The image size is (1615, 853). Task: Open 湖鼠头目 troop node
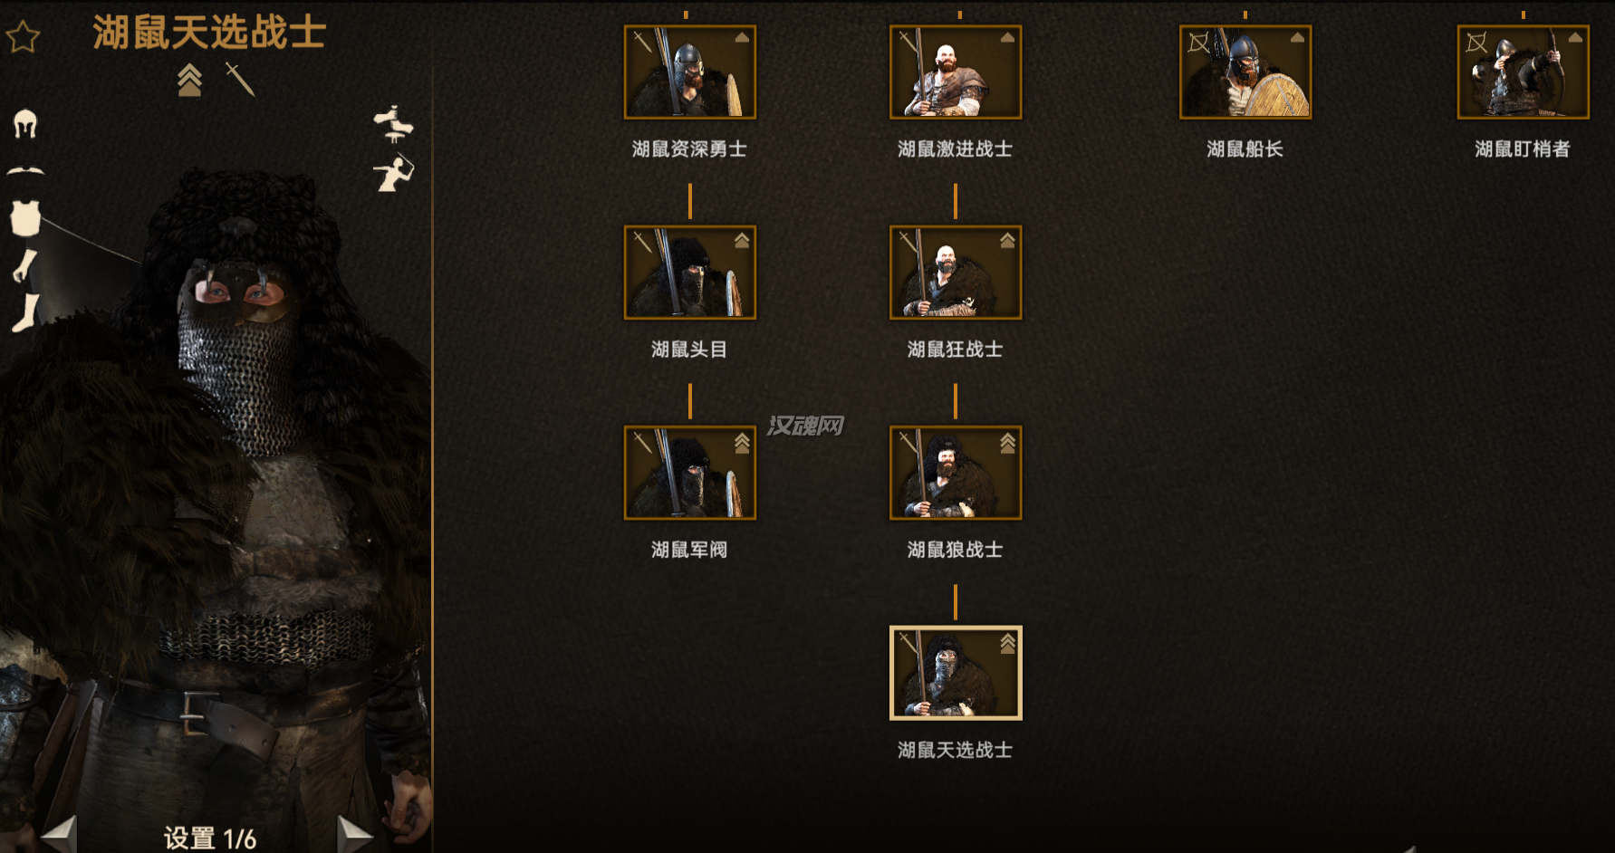pyautogui.click(x=690, y=273)
